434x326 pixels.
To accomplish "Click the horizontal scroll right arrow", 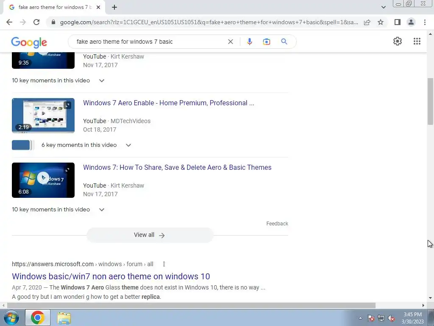I will tap(423, 306).
